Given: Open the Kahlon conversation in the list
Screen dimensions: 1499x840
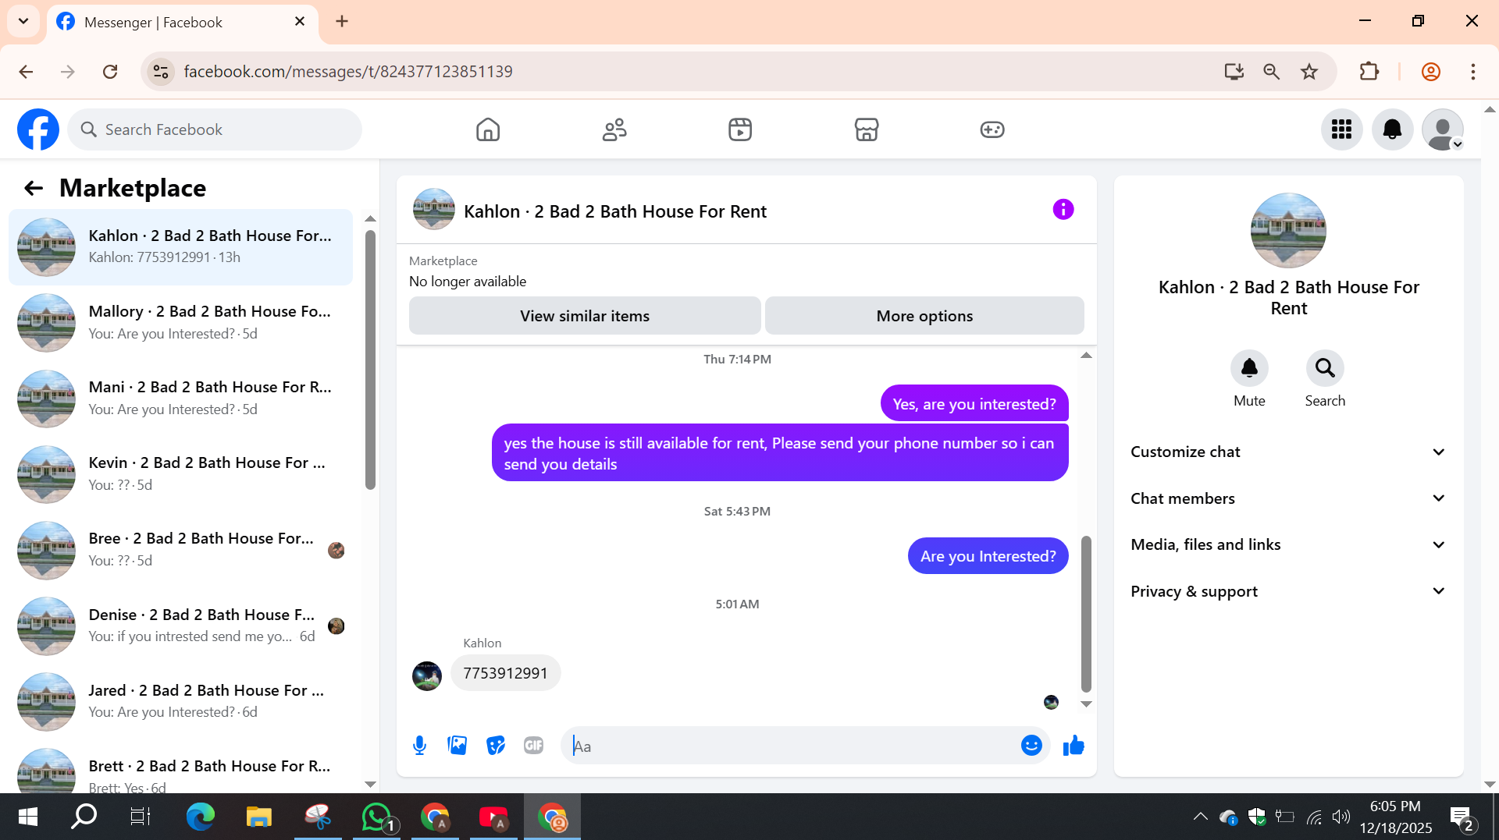Looking at the screenshot, I should pyautogui.click(x=181, y=246).
